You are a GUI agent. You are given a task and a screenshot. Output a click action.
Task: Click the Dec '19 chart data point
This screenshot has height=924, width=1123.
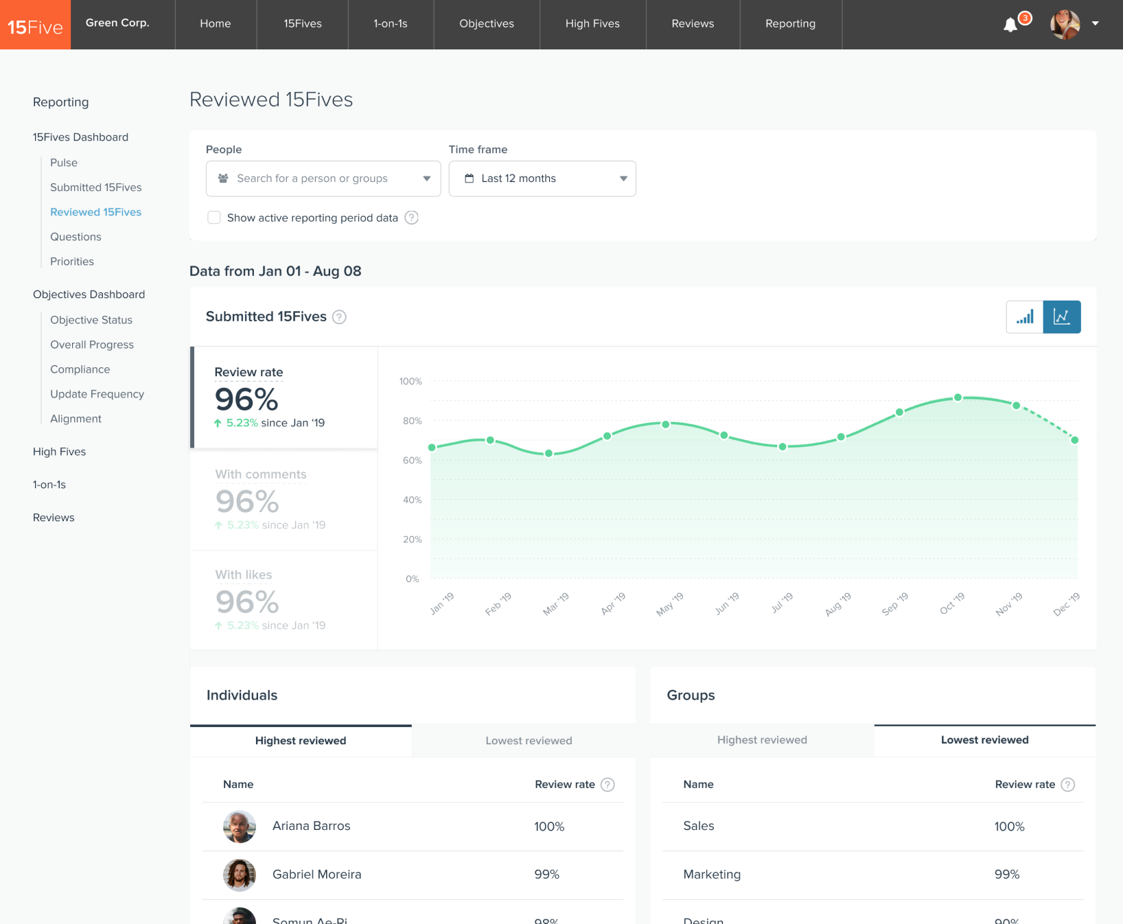pyautogui.click(x=1075, y=440)
